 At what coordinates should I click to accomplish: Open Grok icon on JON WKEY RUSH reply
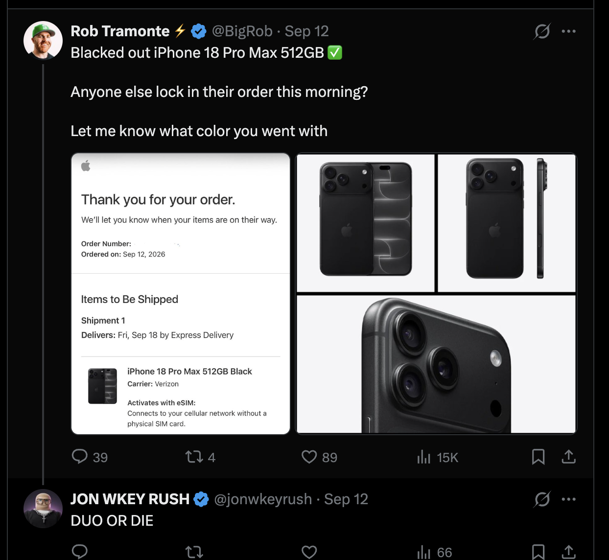[542, 499]
